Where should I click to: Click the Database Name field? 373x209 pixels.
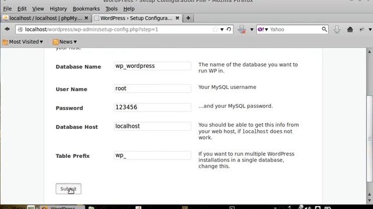(x=153, y=66)
